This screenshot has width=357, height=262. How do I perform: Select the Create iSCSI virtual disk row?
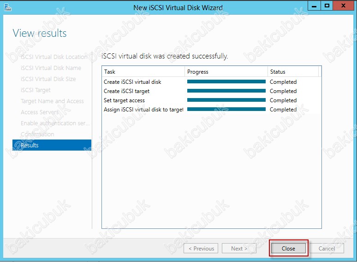pos(132,82)
